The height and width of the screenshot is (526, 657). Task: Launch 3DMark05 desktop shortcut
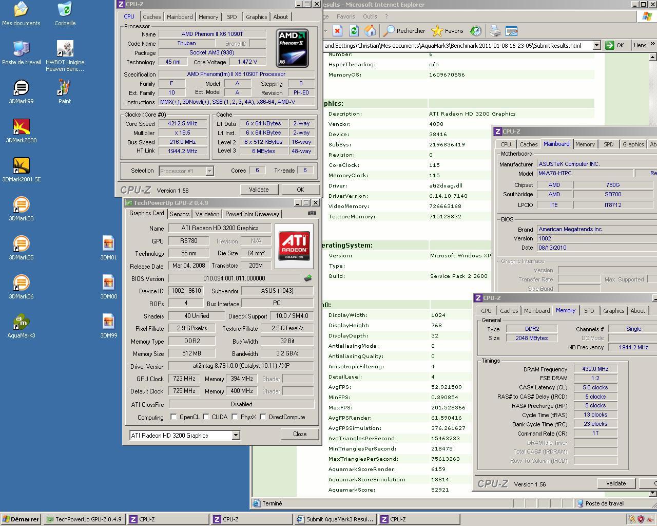(x=21, y=248)
